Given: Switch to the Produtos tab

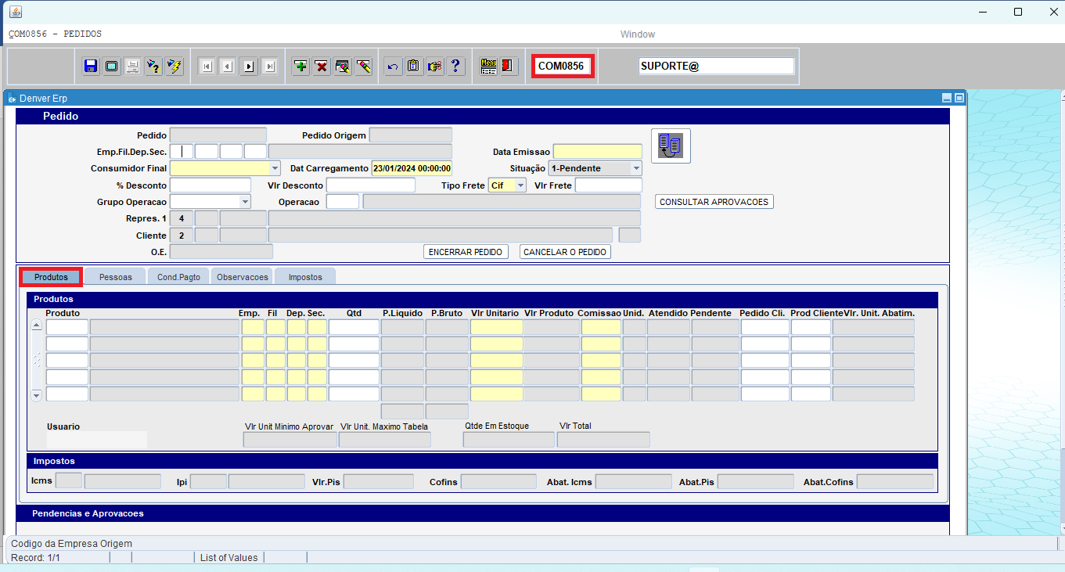Looking at the screenshot, I should pyautogui.click(x=51, y=277).
